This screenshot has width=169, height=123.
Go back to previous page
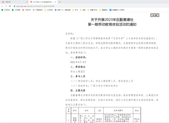pos(2,6)
